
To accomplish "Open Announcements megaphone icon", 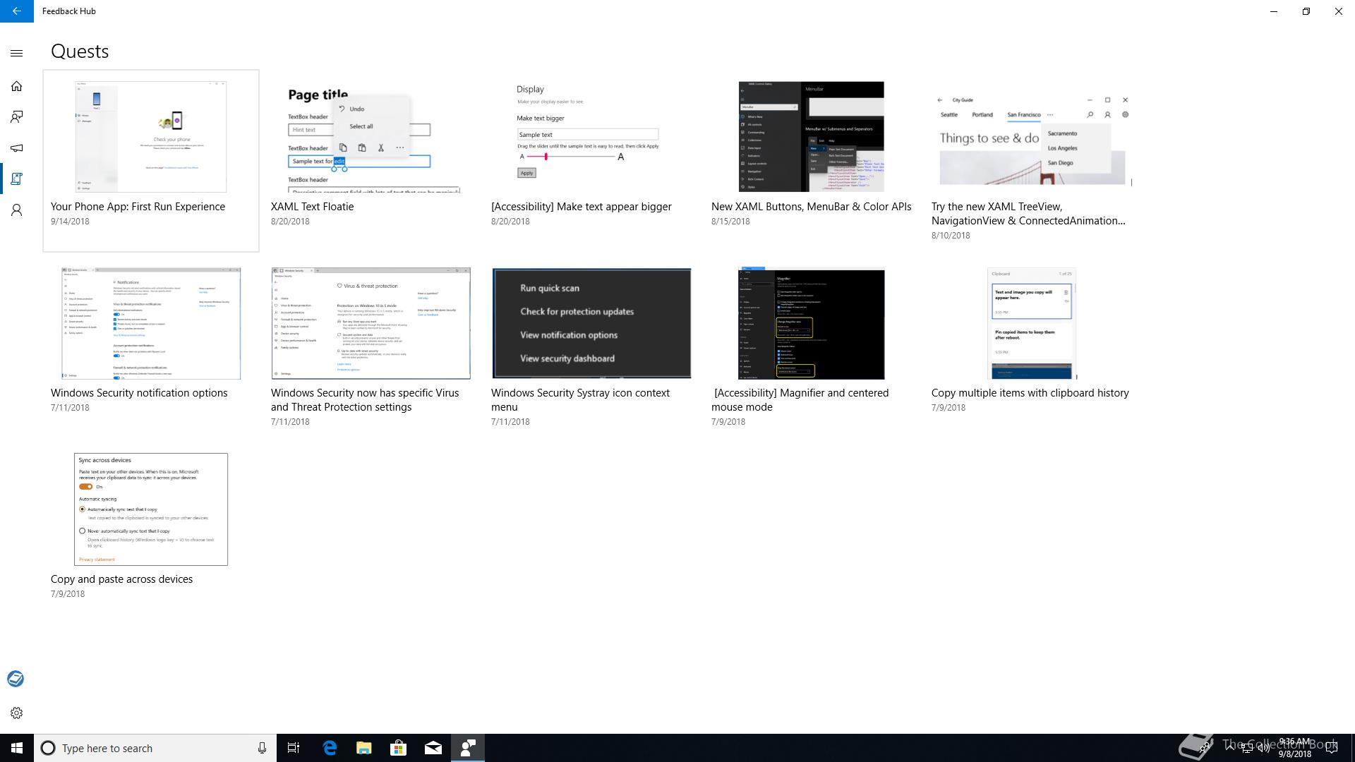I will pyautogui.click(x=17, y=148).
